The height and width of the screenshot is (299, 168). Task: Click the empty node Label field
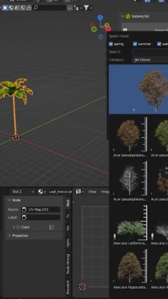click(41, 217)
